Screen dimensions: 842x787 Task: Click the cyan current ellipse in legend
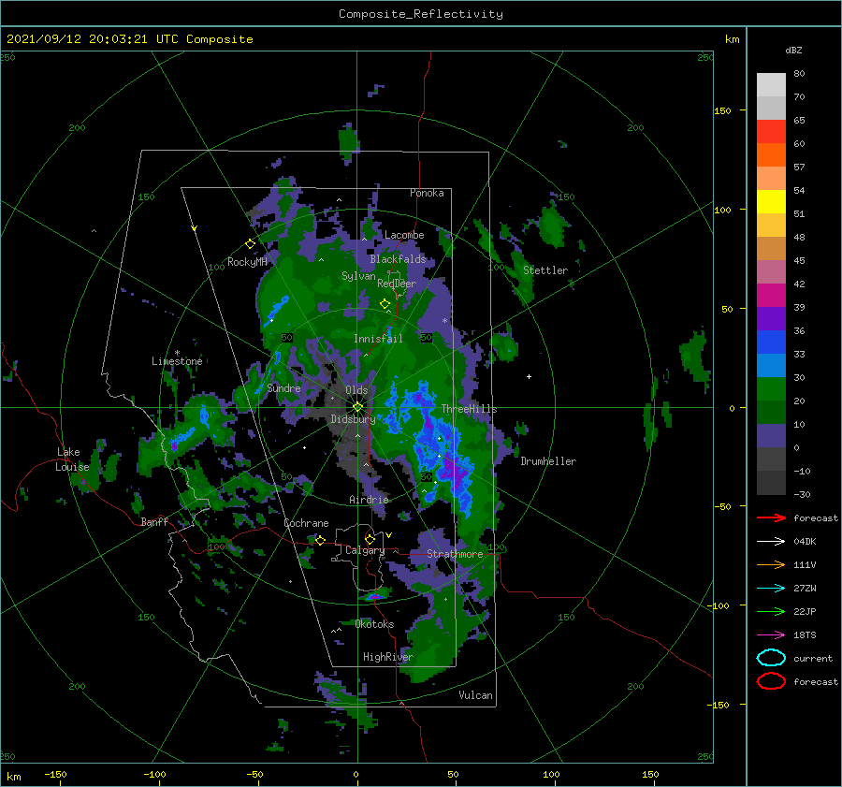tap(771, 658)
